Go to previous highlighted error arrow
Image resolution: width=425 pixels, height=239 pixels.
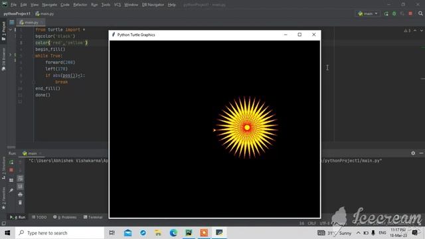[x=415, y=31]
